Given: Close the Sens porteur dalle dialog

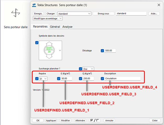Looking at the screenshot, I should click(159, 5).
